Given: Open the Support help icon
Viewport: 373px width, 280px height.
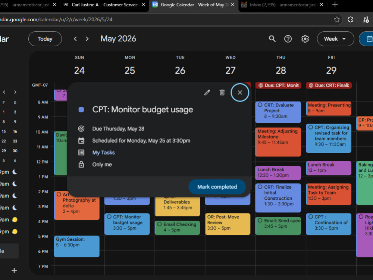Looking at the screenshot, I should 288,39.
